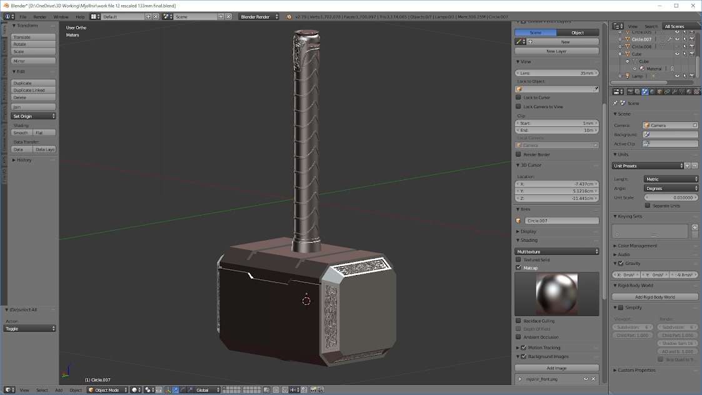Click the Duplicate Linked button
702x395 pixels.
33,91
